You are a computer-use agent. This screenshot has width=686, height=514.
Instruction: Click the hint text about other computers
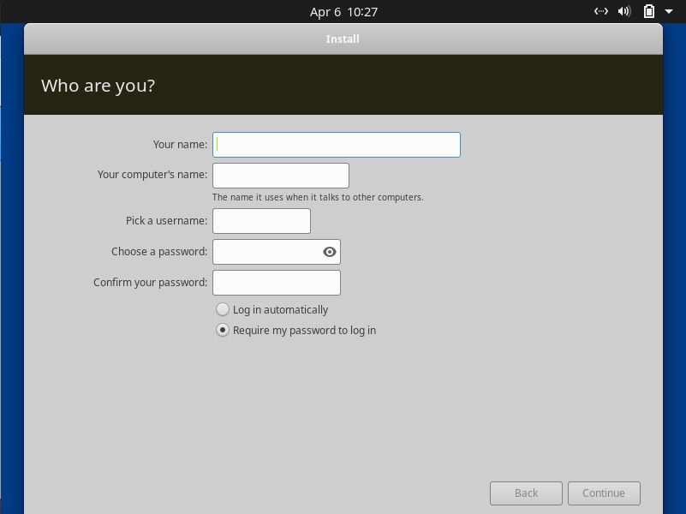point(318,197)
